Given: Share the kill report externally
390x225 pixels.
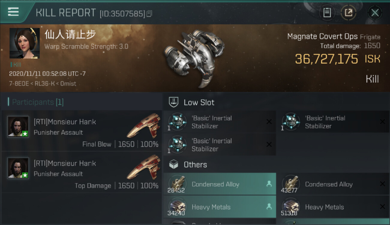Looking at the screenshot, I should [348, 13].
